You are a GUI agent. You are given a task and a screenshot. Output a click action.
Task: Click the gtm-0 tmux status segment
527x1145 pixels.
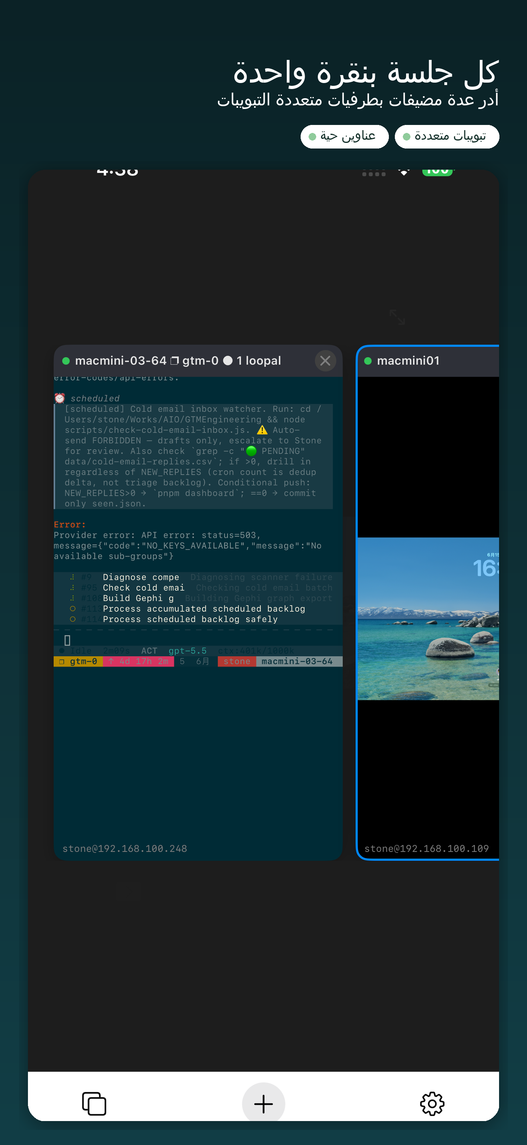78,662
